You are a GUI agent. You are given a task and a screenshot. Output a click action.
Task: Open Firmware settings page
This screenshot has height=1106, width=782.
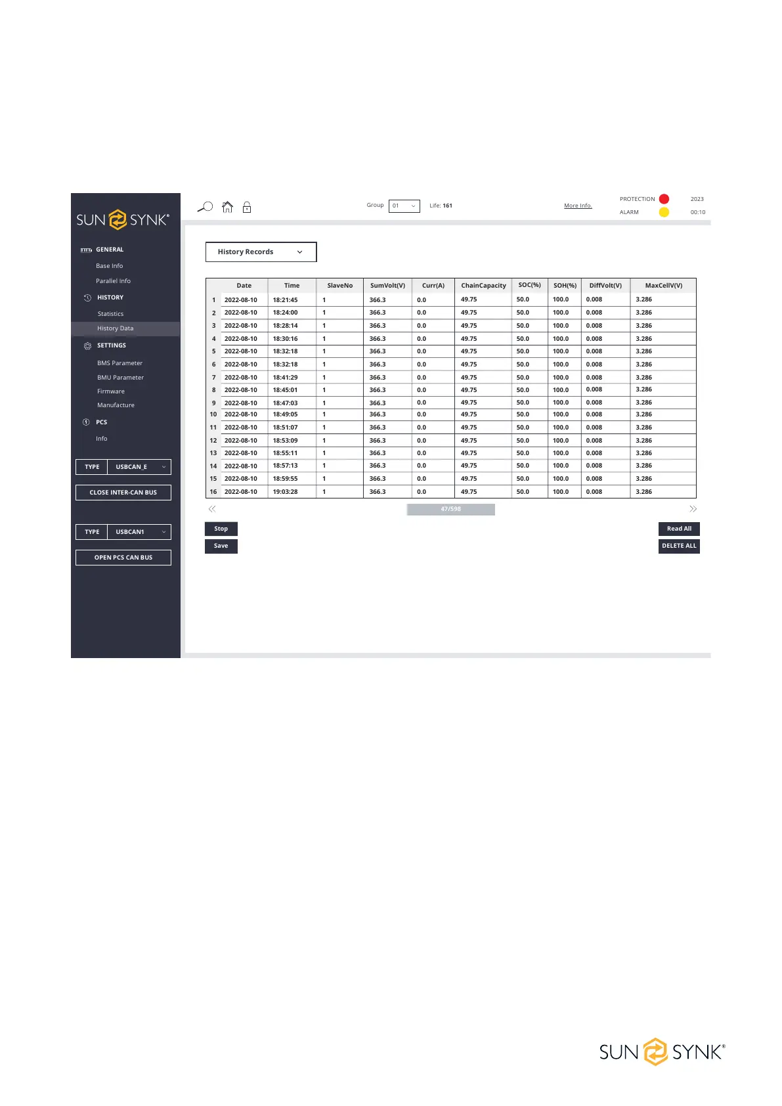point(110,391)
